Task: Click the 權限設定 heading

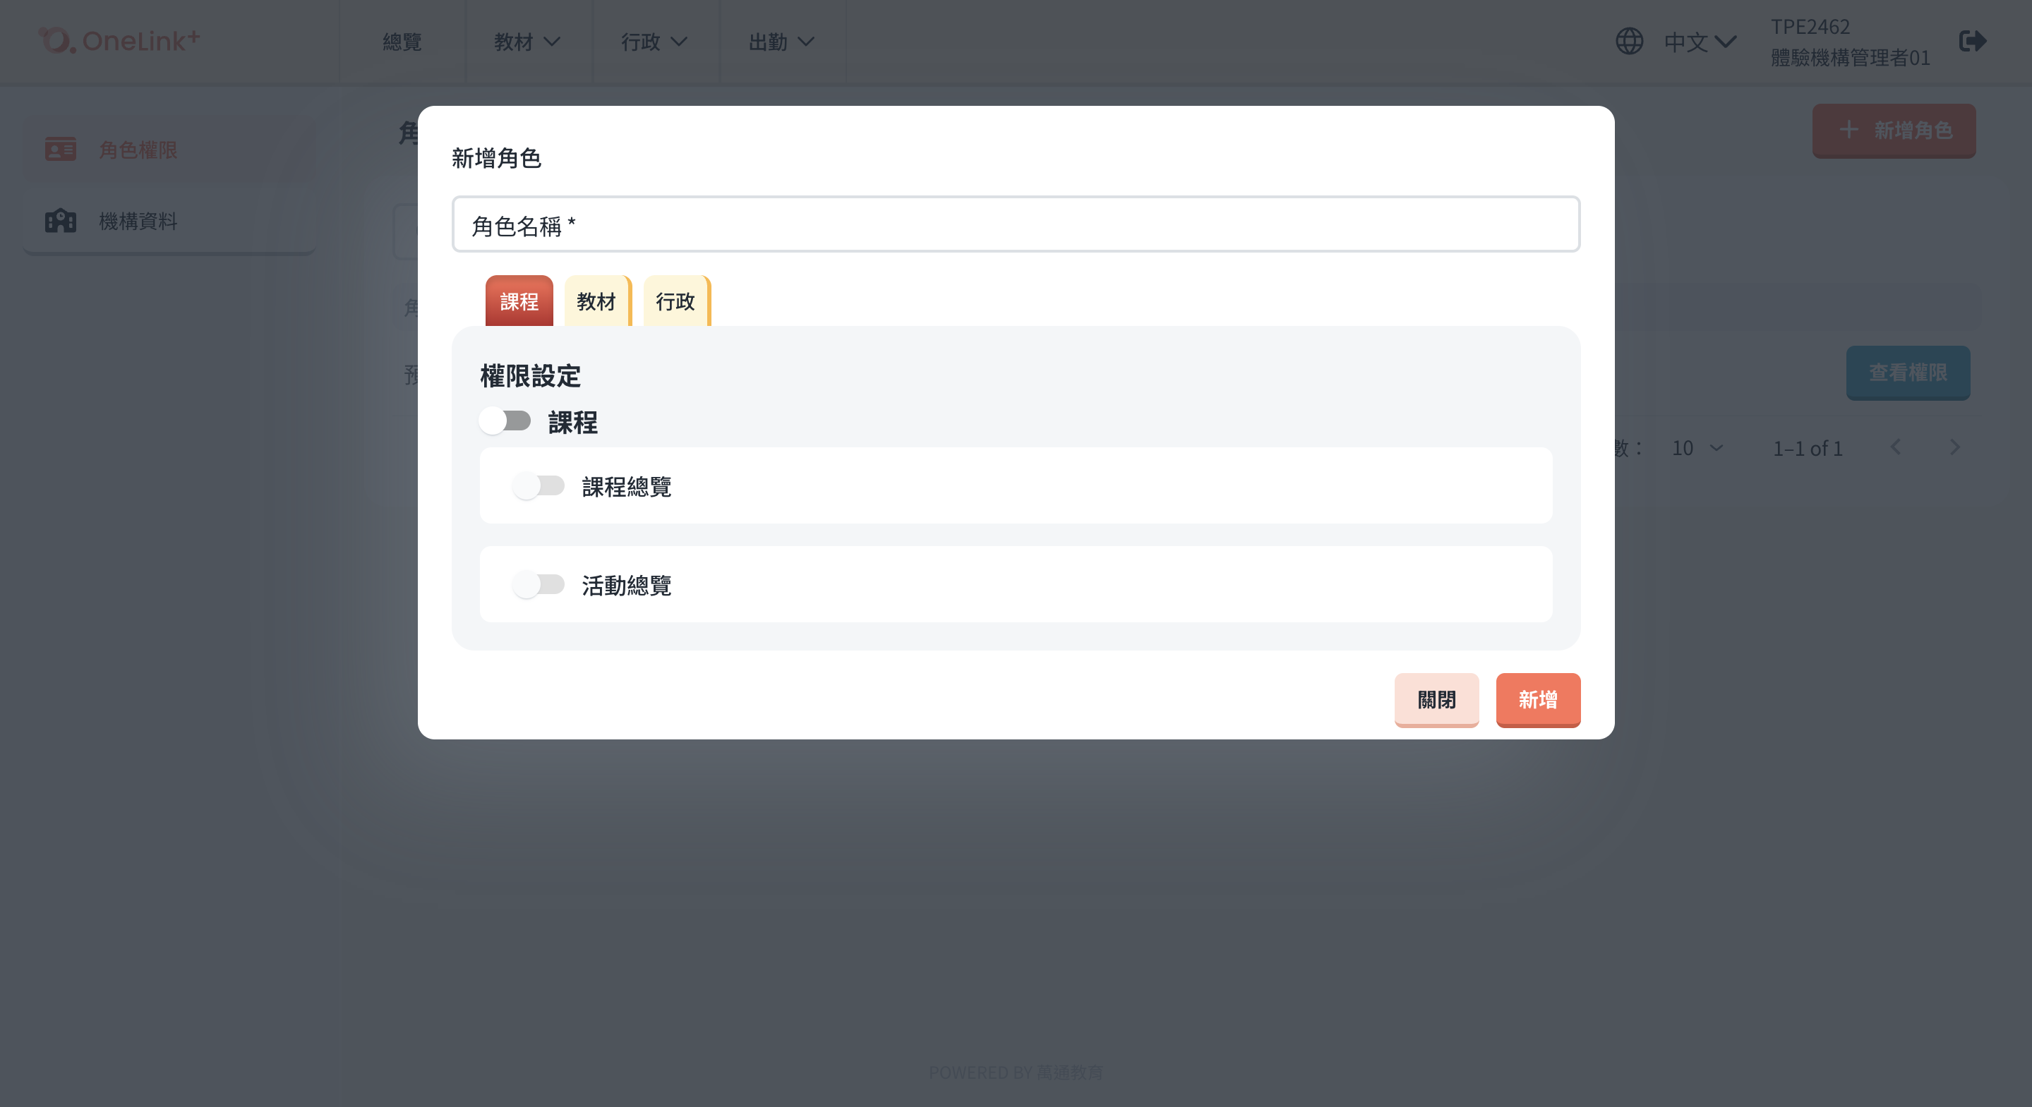Action: tap(530, 376)
